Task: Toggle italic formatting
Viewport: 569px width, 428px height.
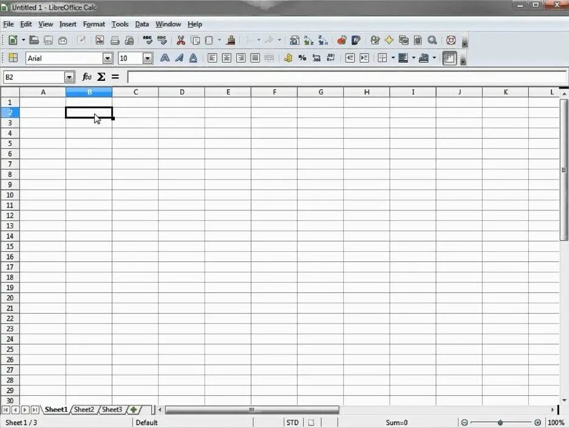Action: click(x=179, y=58)
